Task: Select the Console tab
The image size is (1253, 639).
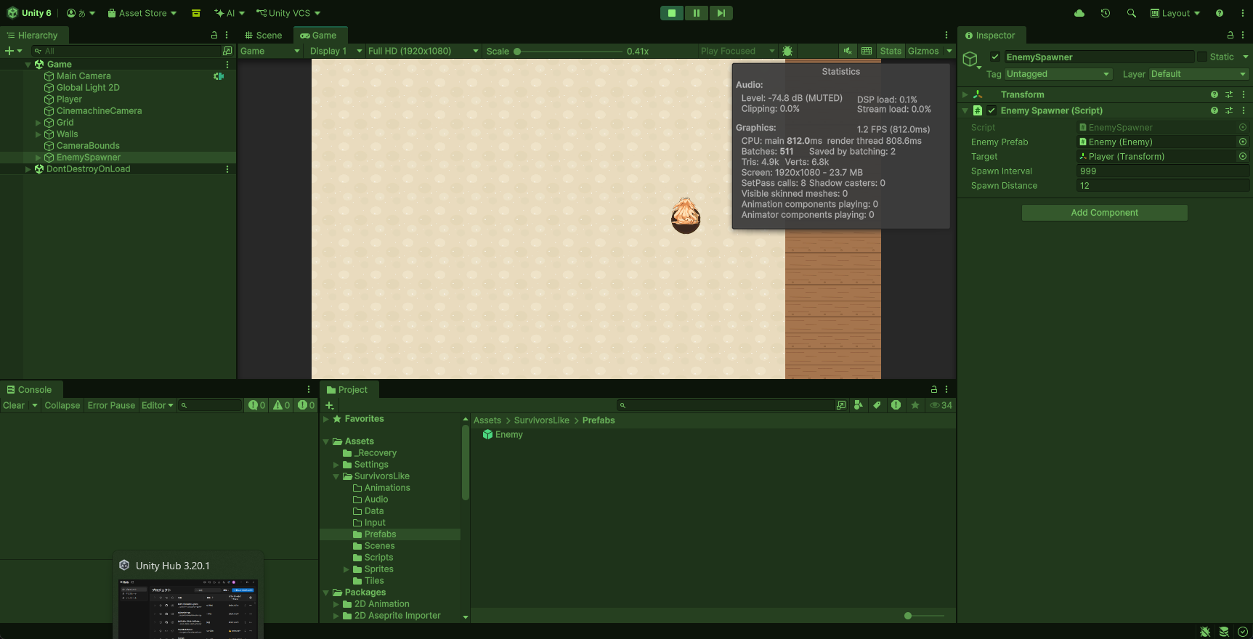Action: coord(30,390)
